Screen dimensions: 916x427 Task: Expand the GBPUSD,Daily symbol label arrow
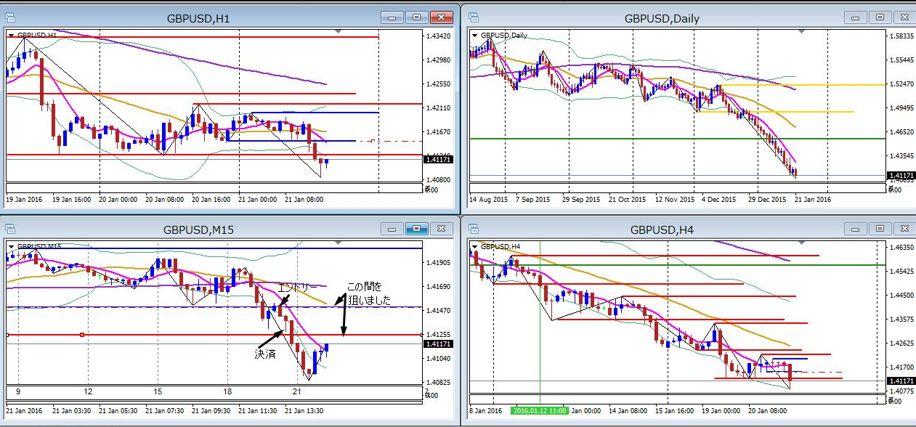[475, 34]
